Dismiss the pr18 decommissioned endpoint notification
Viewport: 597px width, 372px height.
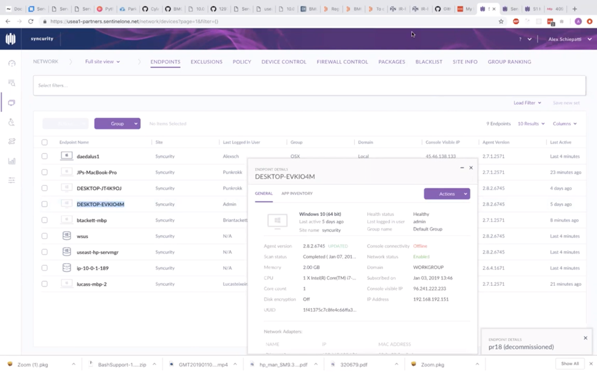tap(585, 338)
